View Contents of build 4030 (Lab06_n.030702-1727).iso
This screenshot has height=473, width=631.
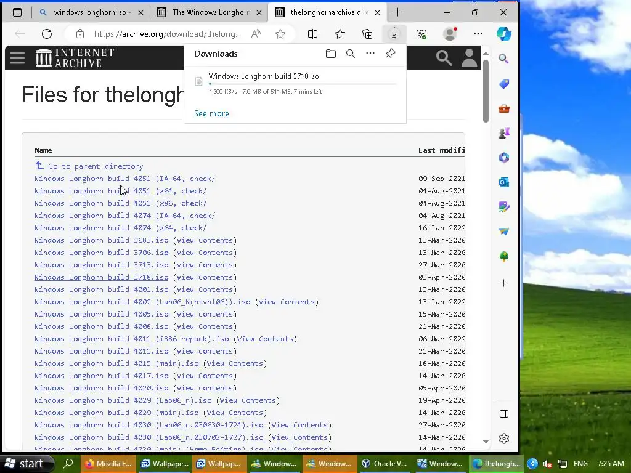pyautogui.click(x=299, y=437)
